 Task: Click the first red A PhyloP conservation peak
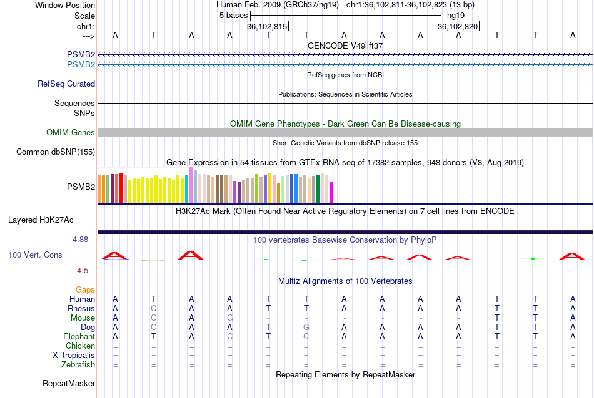[x=115, y=256]
